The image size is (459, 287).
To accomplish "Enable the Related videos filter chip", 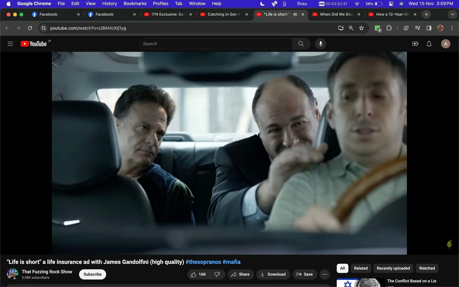I will coord(361,268).
